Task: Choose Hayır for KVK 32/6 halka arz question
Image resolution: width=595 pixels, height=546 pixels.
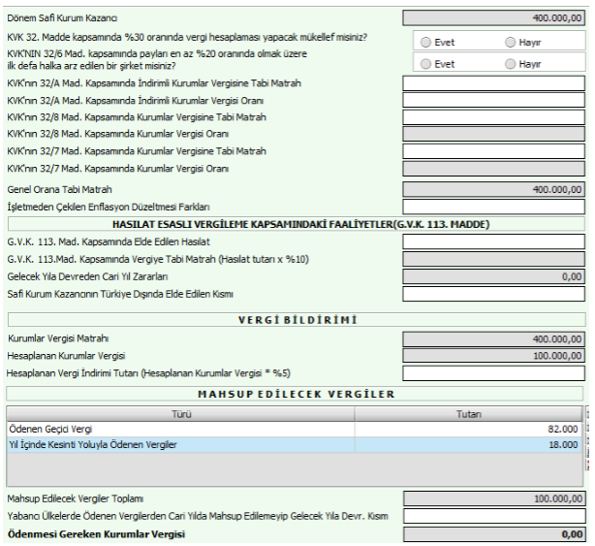Action: pos(511,63)
